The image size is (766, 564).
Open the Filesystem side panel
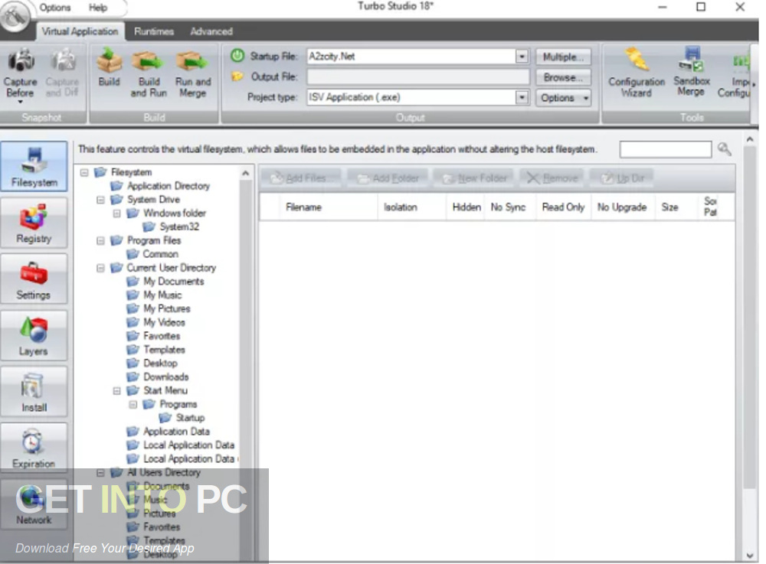pyautogui.click(x=34, y=166)
